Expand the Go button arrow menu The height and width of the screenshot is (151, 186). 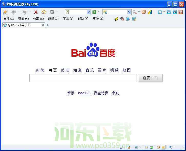[98, 12]
